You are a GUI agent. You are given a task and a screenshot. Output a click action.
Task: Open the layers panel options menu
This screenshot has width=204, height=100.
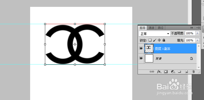[198, 28]
